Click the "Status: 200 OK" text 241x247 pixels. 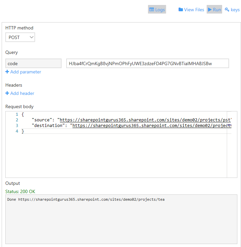[20, 191]
